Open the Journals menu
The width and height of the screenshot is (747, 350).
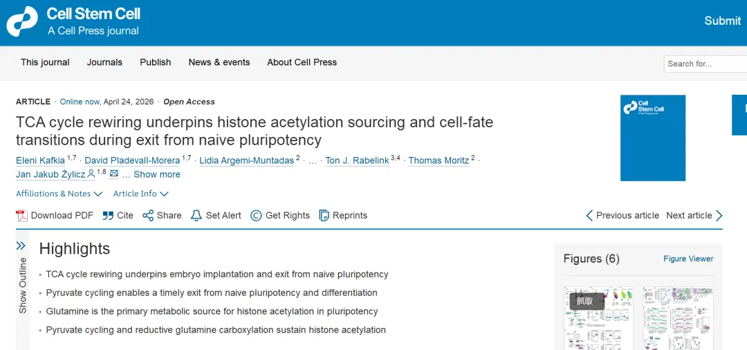[x=104, y=62]
